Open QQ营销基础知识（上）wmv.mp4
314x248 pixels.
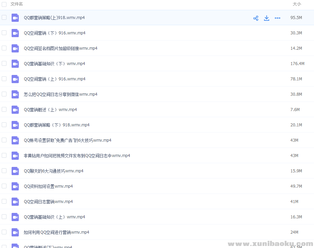(x=54, y=217)
